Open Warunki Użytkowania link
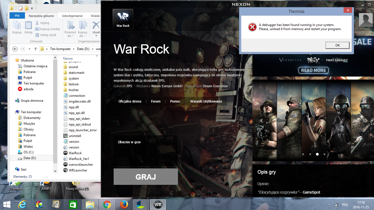This screenshot has width=374, height=210. [x=206, y=101]
